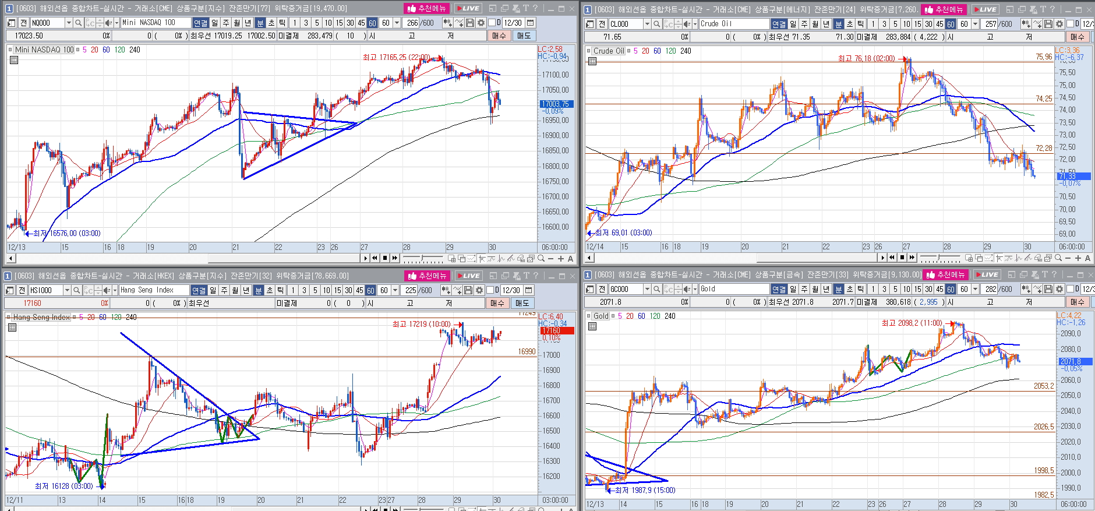The height and width of the screenshot is (511, 1095).
Task: Expand NQ000 symbol dropdown arrow
Action: 68,23
